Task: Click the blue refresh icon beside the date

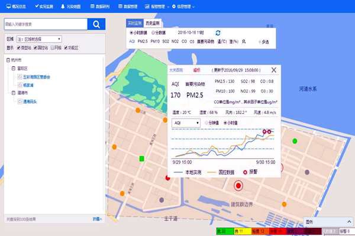Action: coord(218,33)
